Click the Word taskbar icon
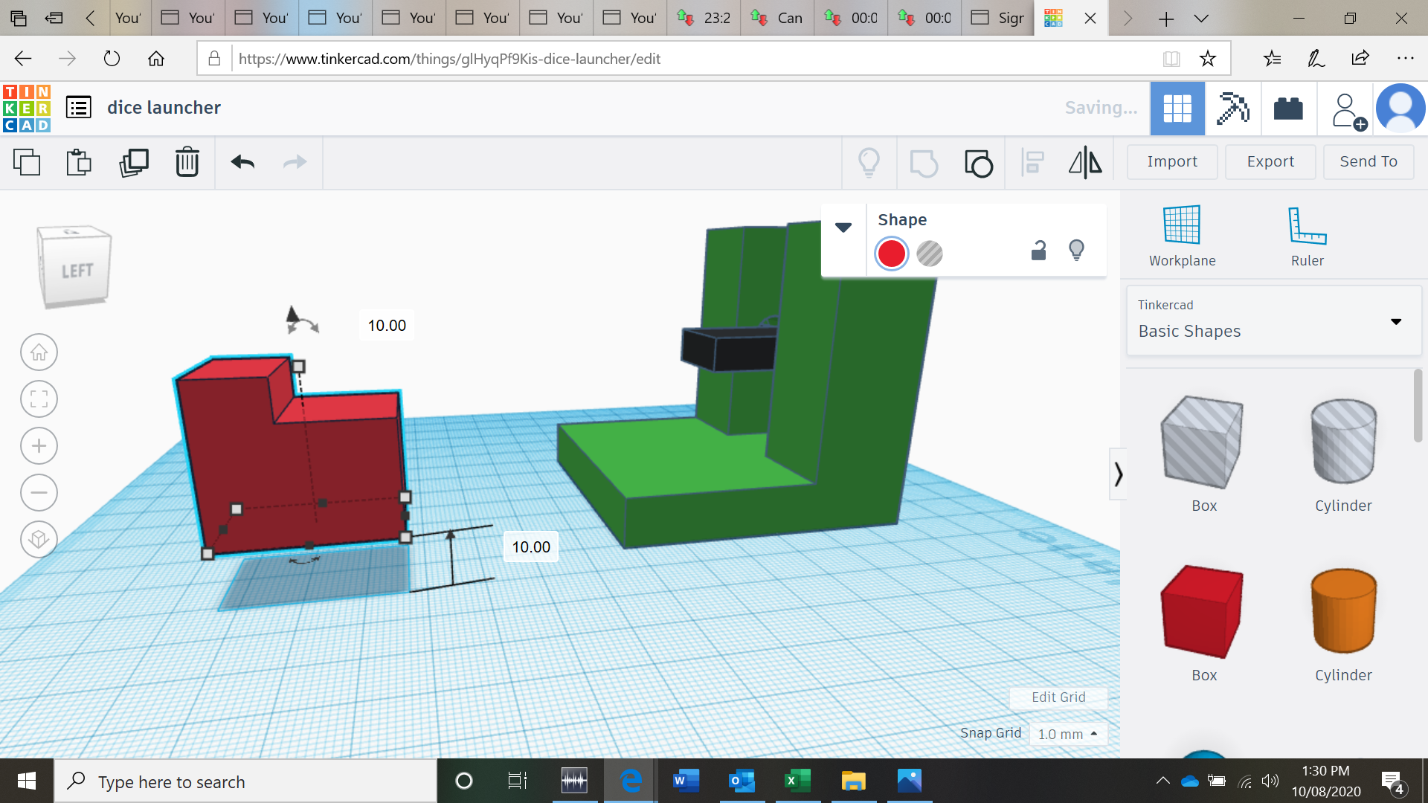Viewport: 1428px width, 803px height. coord(686,781)
